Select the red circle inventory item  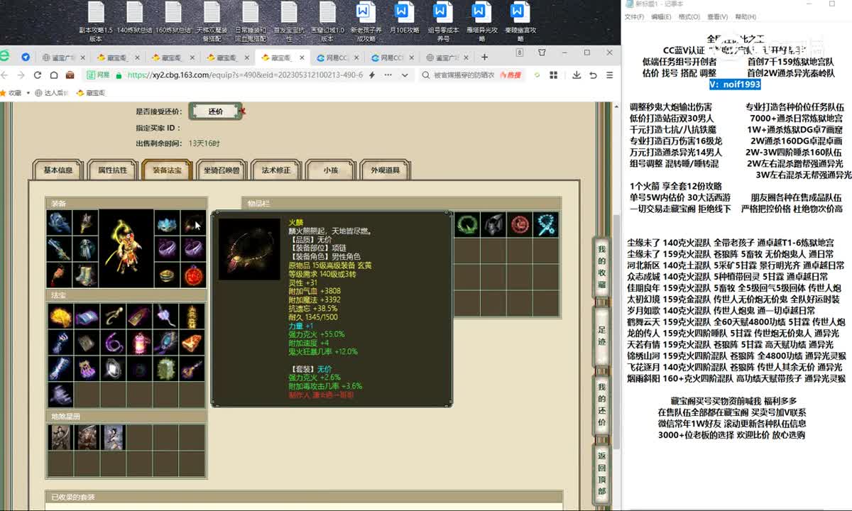520,224
